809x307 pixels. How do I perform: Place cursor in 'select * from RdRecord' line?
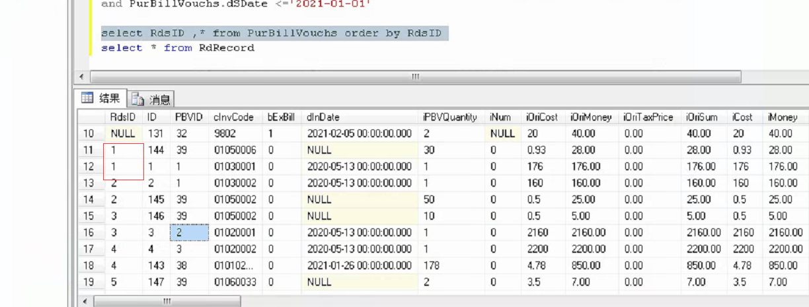click(178, 48)
